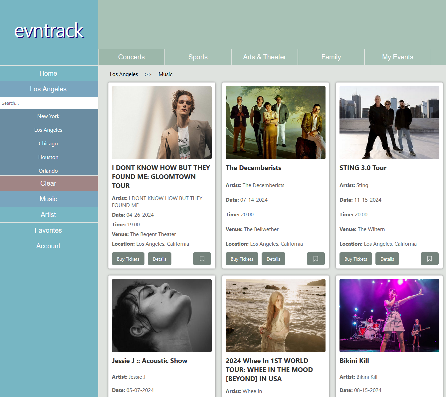This screenshot has height=397, width=446.
Task: Bookmark the GLOOMTOWN TOUR event
Action: point(202,259)
